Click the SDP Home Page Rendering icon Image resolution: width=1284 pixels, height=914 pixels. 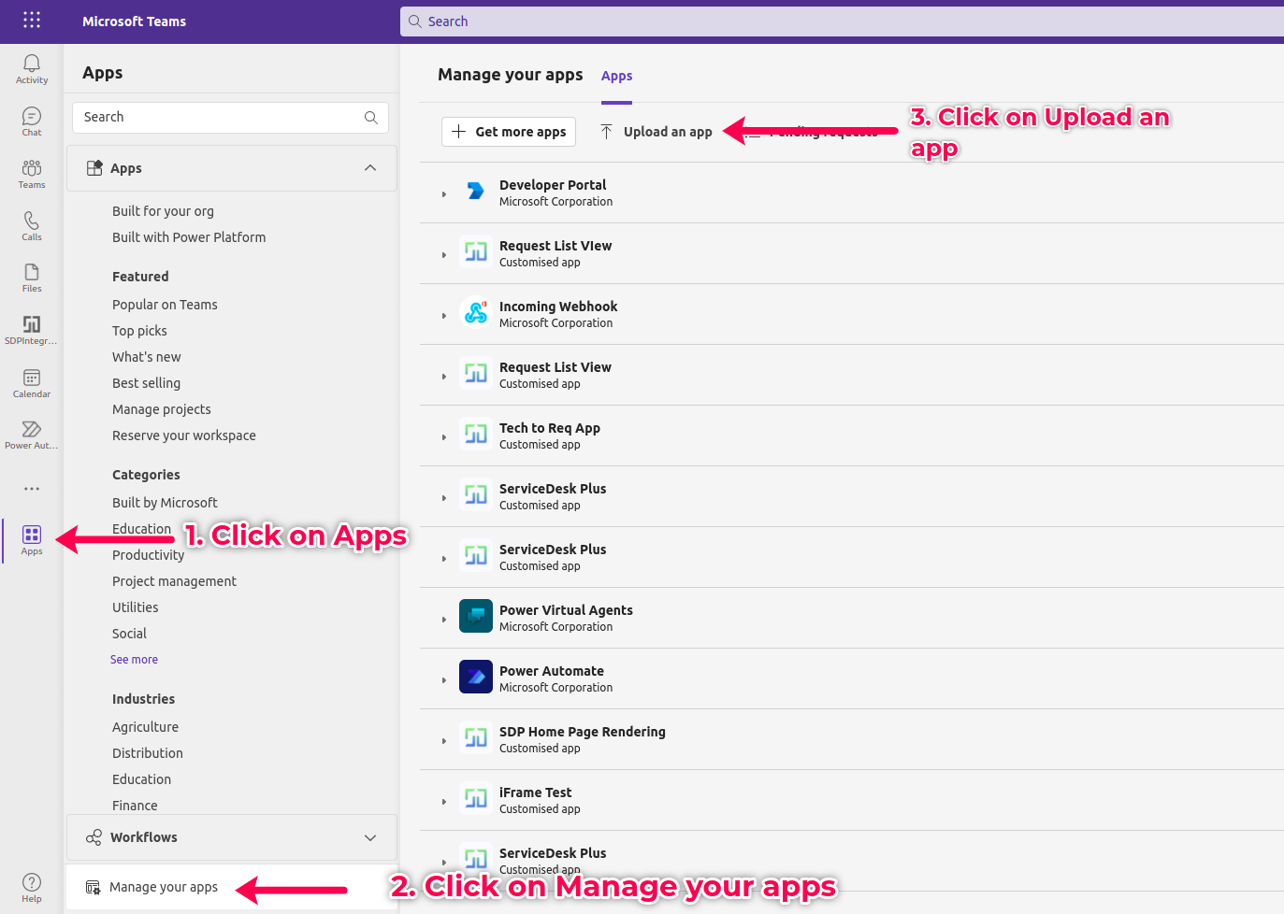tap(476, 738)
